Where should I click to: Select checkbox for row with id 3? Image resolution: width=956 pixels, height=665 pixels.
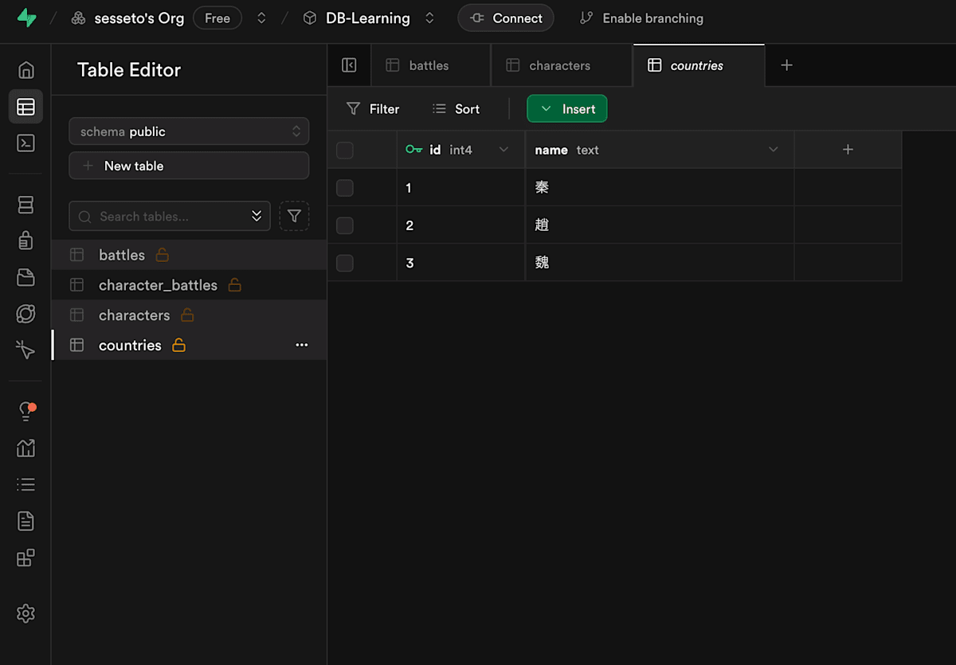click(x=345, y=263)
